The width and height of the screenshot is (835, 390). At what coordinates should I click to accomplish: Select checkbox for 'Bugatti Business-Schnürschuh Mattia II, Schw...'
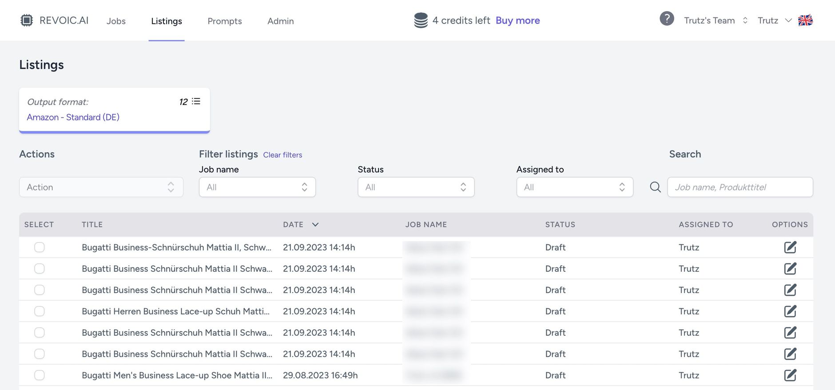point(40,247)
